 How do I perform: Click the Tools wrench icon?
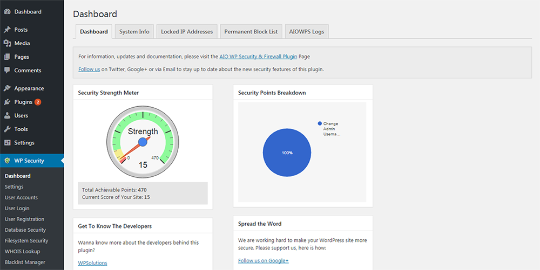point(7,129)
